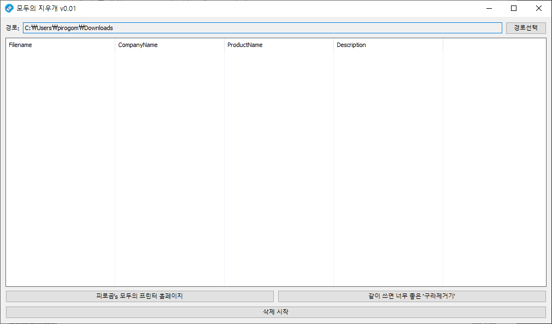Sort by Description column header
The width and height of the screenshot is (552, 324).
(388, 45)
